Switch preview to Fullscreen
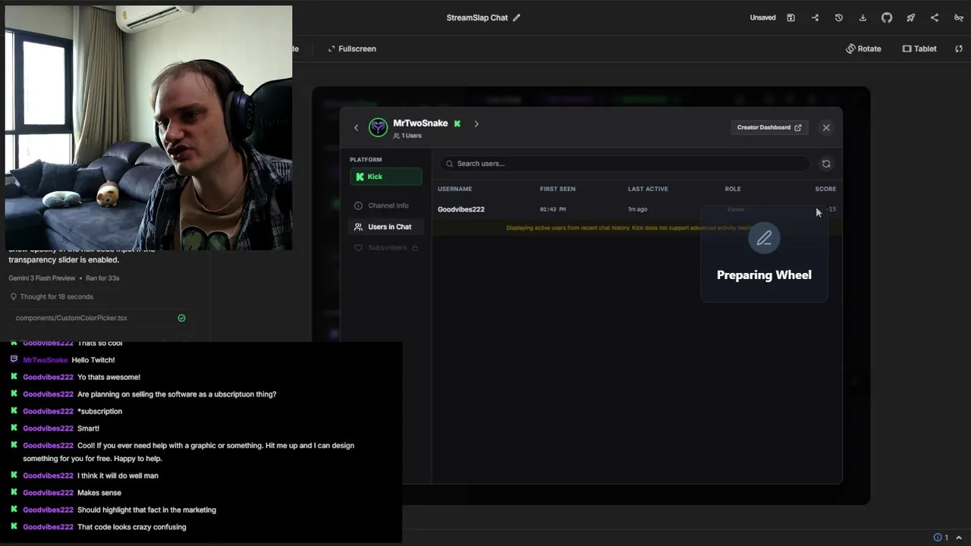Image resolution: width=971 pixels, height=546 pixels. (352, 49)
